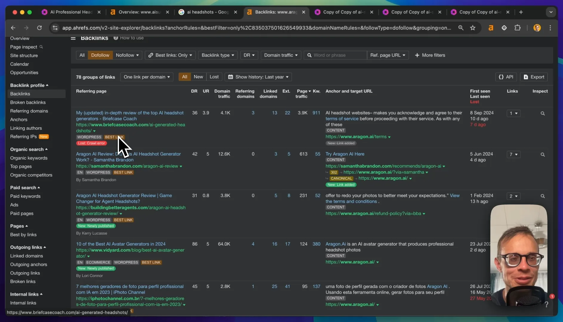The image size is (563, 322).
Task: Click More filters
Action: point(430,55)
